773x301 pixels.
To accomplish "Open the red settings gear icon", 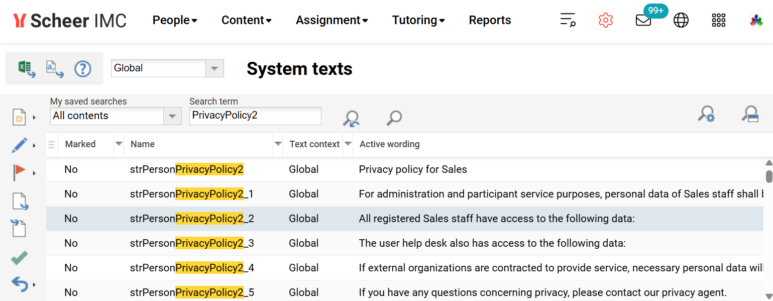I will pyautogui.click(x=605, y=20).
